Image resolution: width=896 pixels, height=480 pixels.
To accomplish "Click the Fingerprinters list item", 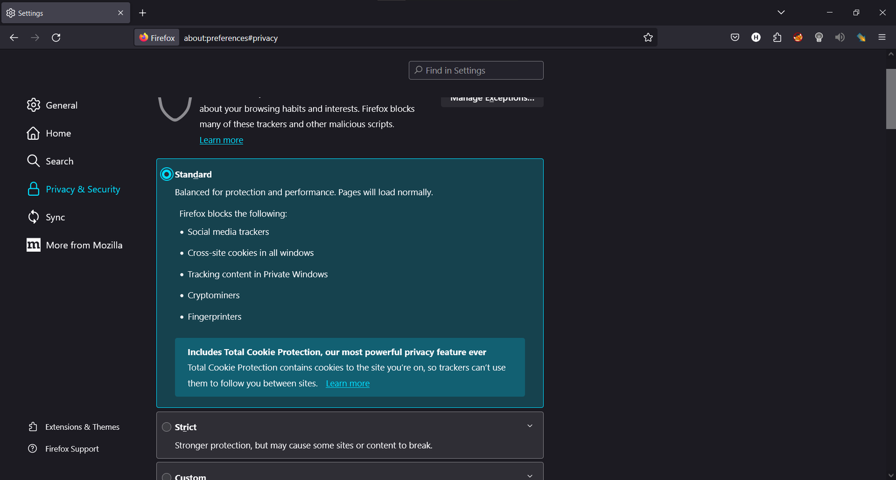I will point(214,317).
